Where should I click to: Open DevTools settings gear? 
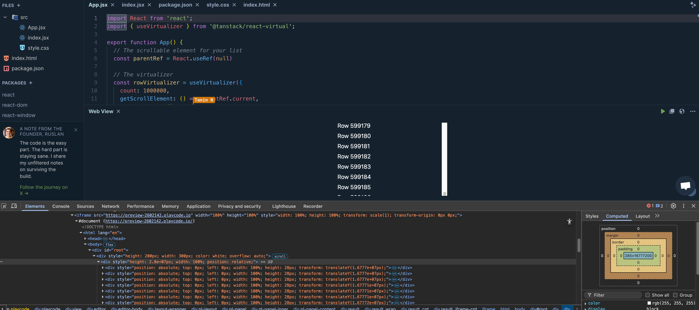click(673, 206)
